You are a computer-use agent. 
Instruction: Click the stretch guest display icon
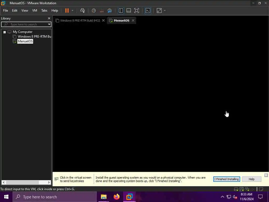point(159,11)
